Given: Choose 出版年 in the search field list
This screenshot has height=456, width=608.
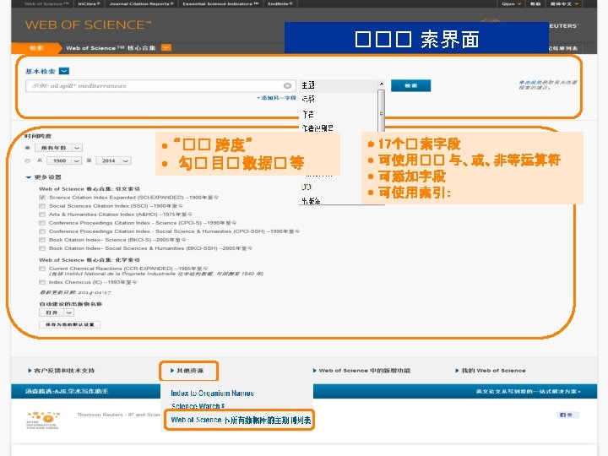Looking at the screenshot, I should (x=311, y=201).
